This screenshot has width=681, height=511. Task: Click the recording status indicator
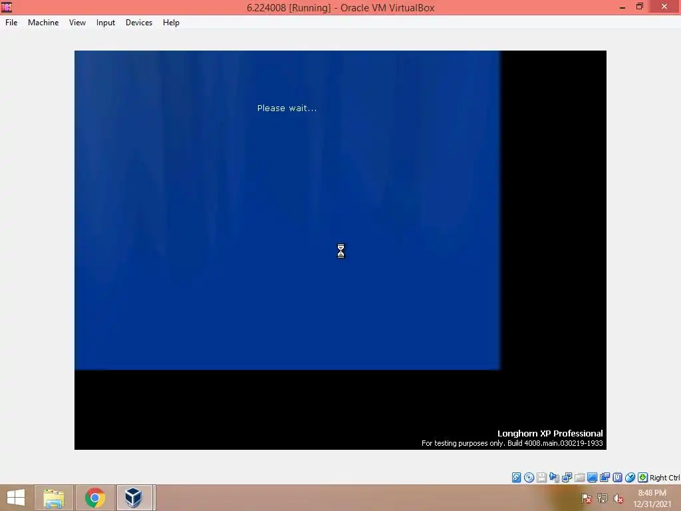(x=605, y=478)
